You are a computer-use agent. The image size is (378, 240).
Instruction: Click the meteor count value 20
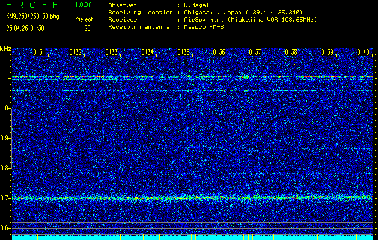(x=87, y=28)
